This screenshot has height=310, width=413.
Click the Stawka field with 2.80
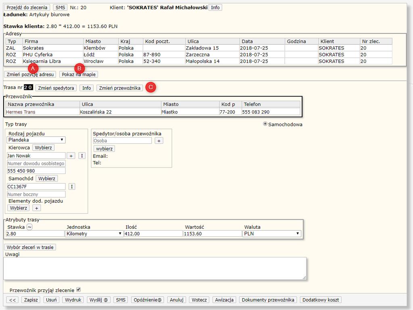click(35, 234)
